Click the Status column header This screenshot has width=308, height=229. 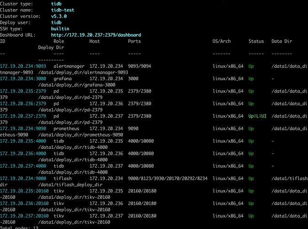point(256,41)
